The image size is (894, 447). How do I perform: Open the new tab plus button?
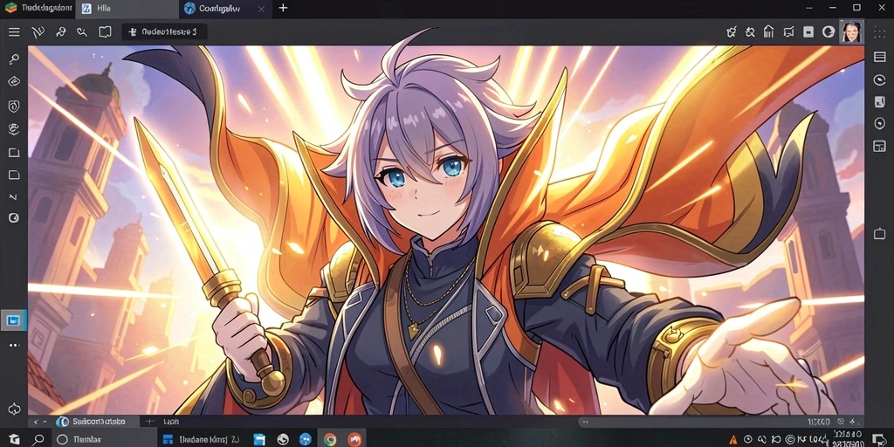pos(283,8)
